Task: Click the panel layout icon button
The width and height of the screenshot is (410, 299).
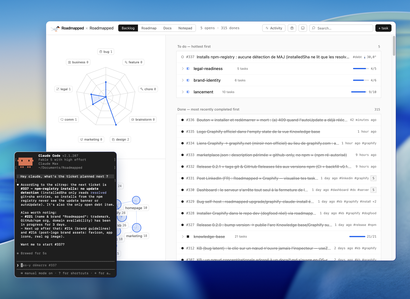Action: click(x=303, y=28)
